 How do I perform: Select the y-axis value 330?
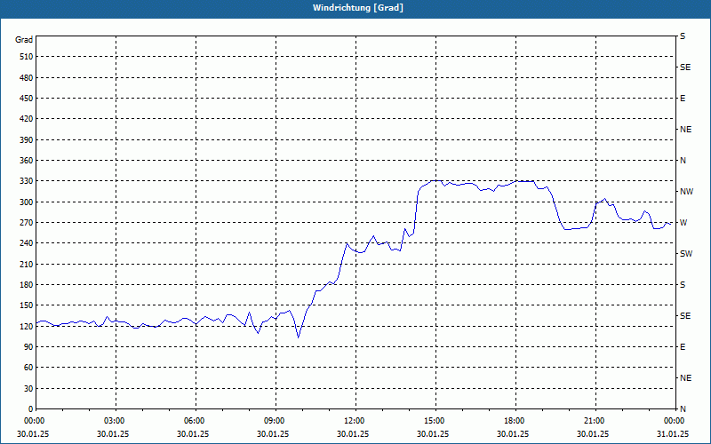pyautogui.click(x=27, y=181)
